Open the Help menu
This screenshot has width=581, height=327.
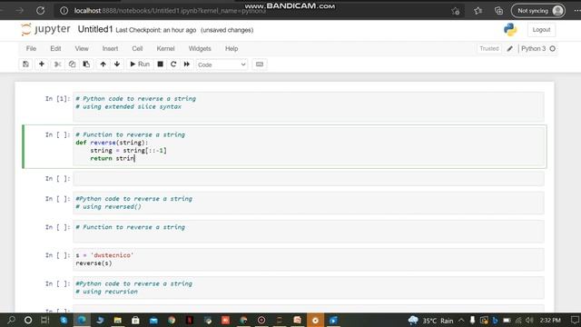coord(231,48)
